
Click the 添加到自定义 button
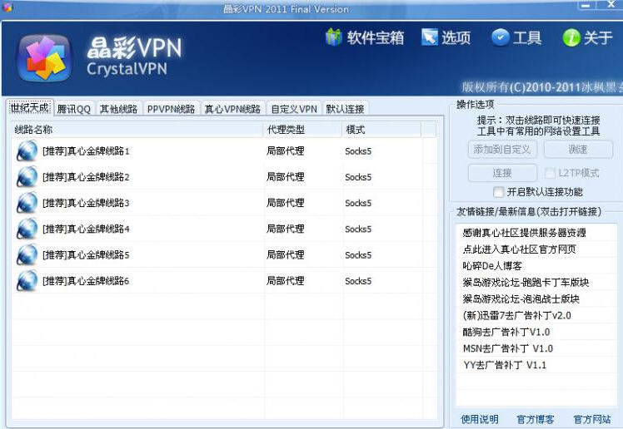(x=502, y=150)
